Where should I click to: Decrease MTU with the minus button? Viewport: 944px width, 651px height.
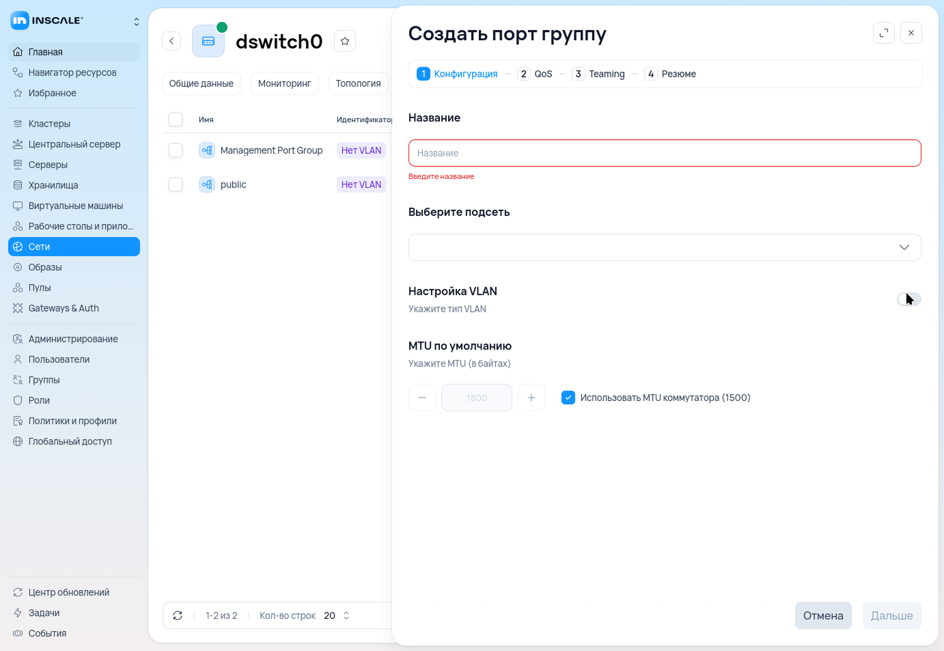coord(422,398)
